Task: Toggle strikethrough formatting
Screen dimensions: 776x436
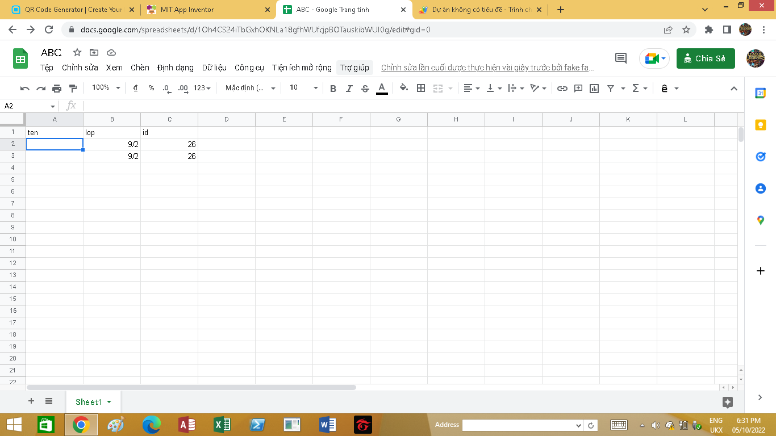Action: point(365,88)
